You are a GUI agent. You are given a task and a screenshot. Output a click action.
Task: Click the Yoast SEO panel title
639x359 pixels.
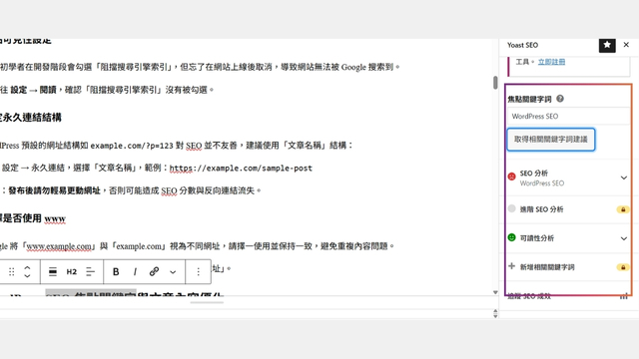(522, 45)
